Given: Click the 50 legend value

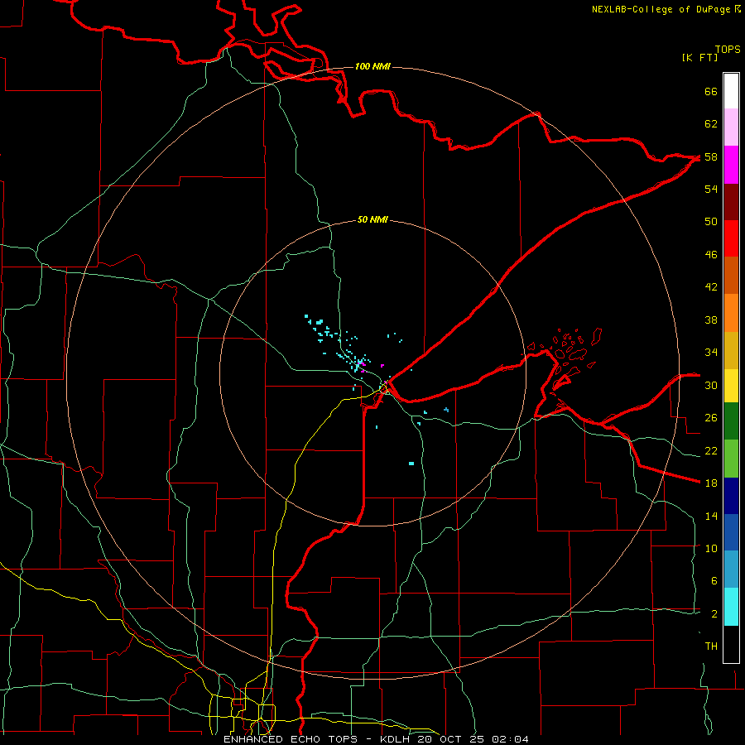Looking at the screenshot, I should [711, 222].
